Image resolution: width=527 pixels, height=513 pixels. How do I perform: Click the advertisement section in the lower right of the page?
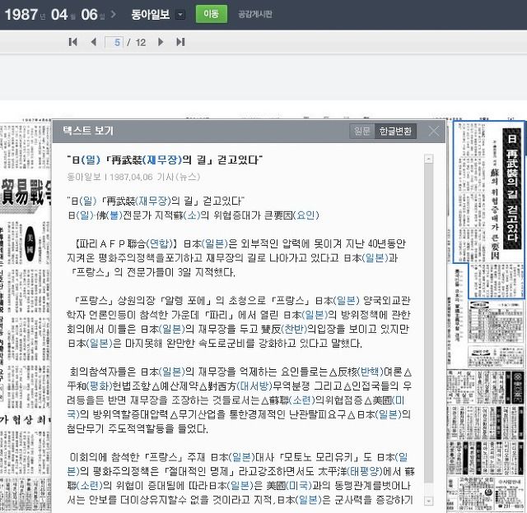[x=486, y=441]
